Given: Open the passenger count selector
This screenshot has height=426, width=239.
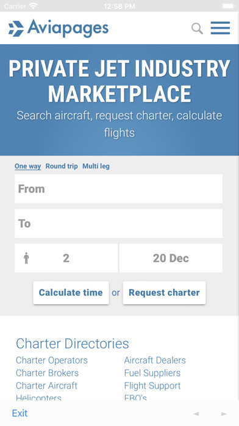Looking at the screenshot, I should 66,258.
